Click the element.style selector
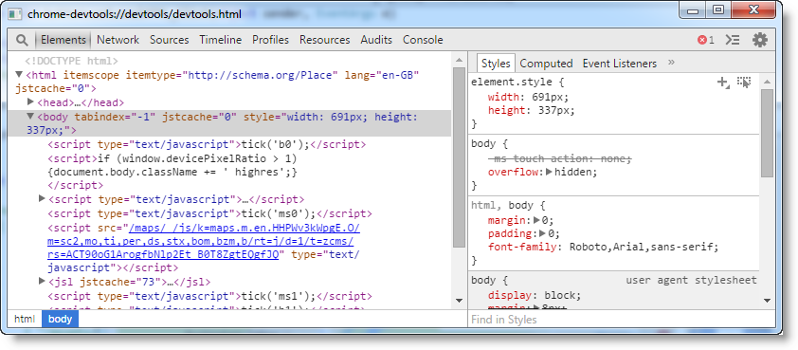The image size is (798, 350). 513,82
